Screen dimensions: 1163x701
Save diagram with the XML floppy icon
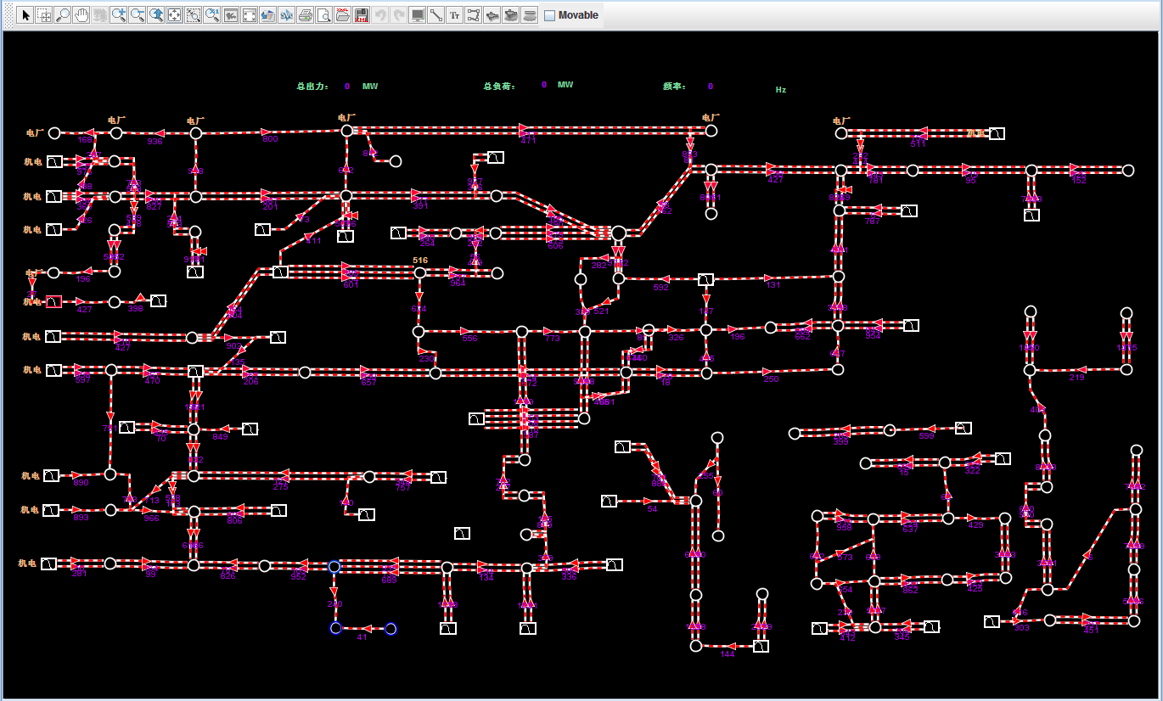click(x=361, y=15)
